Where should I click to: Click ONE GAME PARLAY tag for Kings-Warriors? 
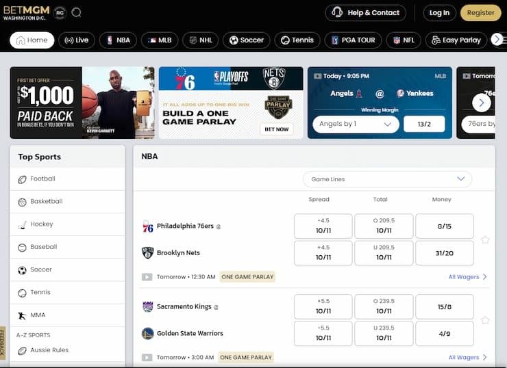(246, 357)
